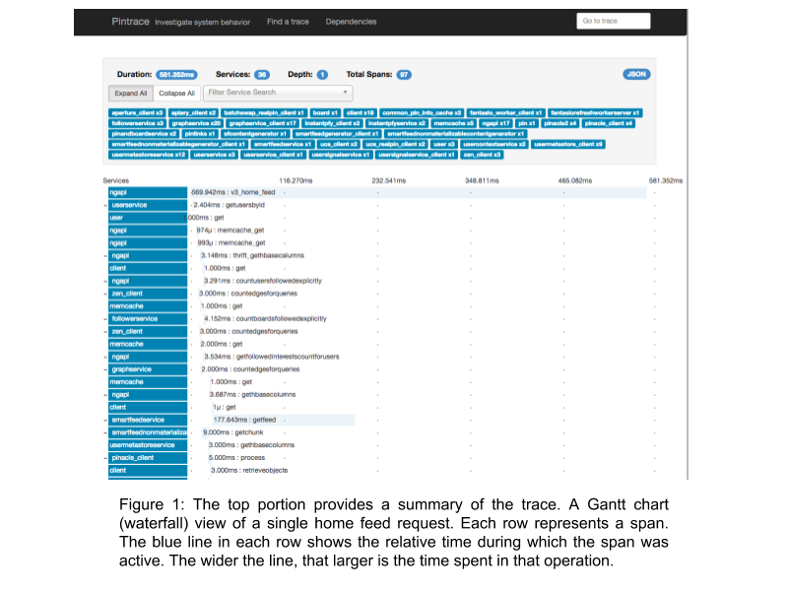Click the '974µ : memcache_get' span

[230, 230]
